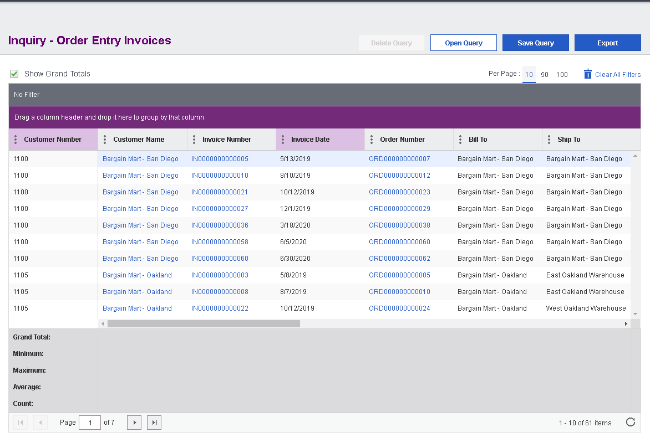The image size is (650, 448).
Task: Open order ORD000000000023
Action: 400,192
